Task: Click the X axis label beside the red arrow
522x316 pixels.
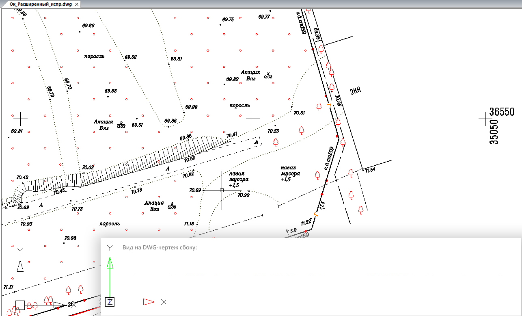Action: [164, 302]
